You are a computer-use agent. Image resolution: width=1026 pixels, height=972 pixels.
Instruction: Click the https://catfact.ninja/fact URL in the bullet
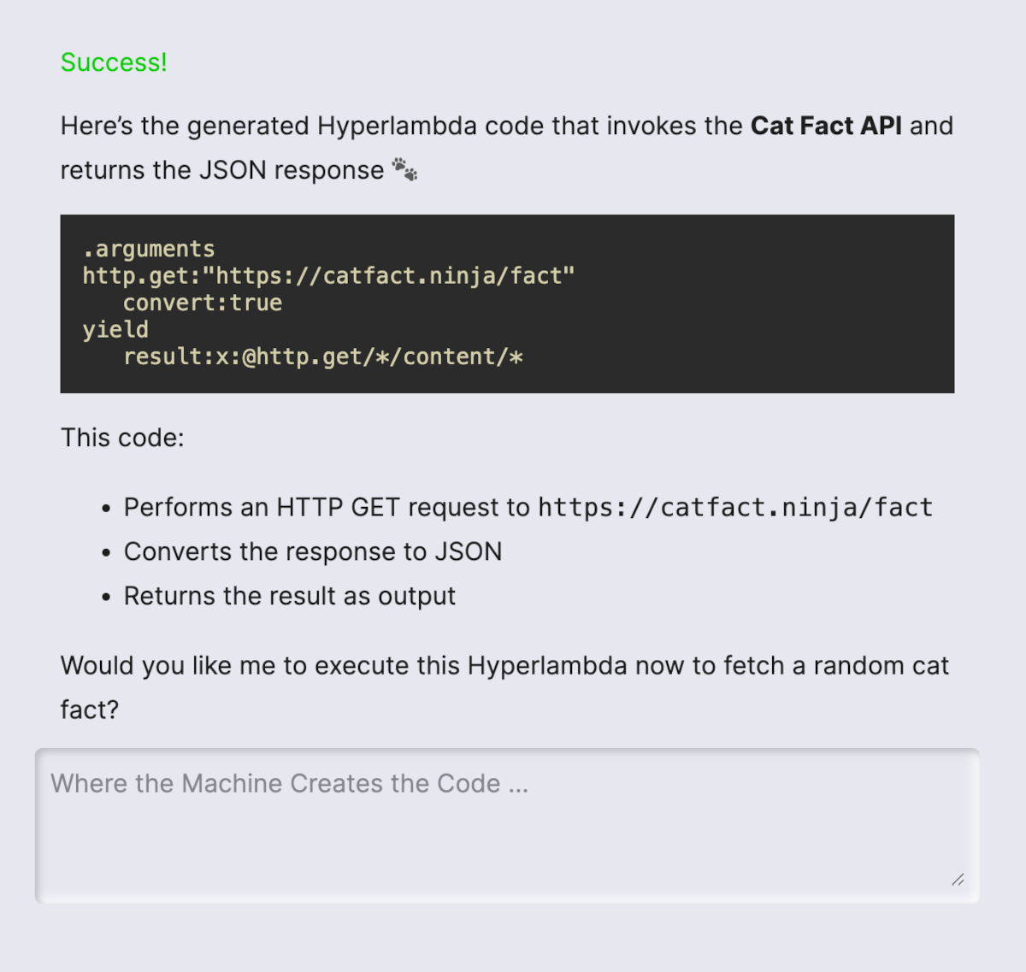(734, 508)
